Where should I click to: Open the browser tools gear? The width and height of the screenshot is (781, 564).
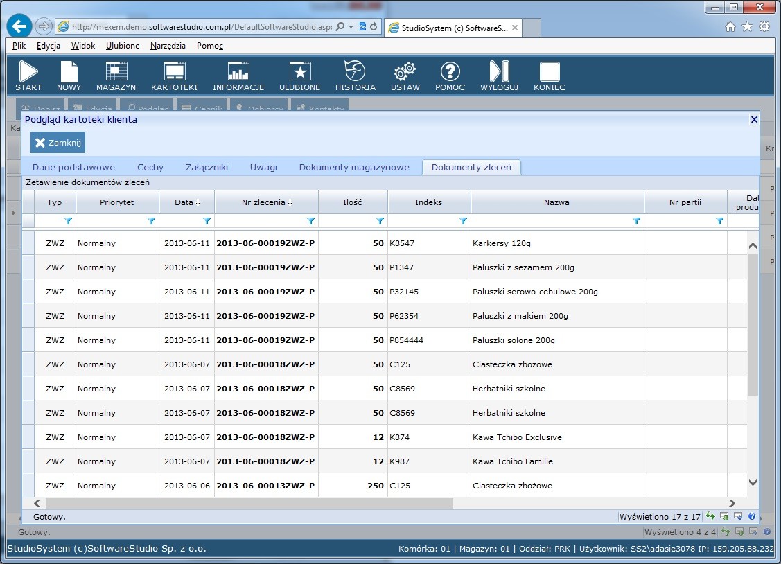[x=764, y=27]
